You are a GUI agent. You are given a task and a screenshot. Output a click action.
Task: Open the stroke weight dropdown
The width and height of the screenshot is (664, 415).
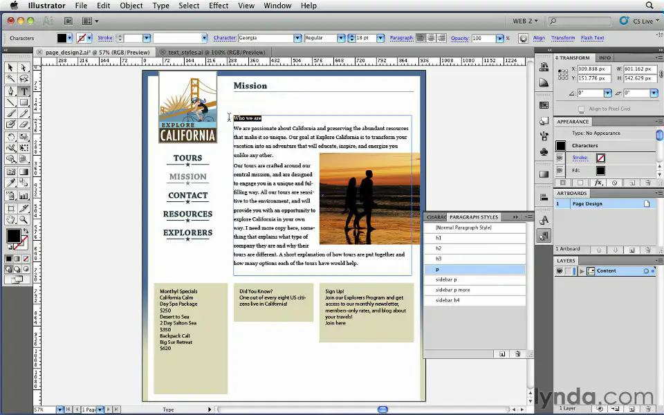pyautogui.click(x=147, y=38)
